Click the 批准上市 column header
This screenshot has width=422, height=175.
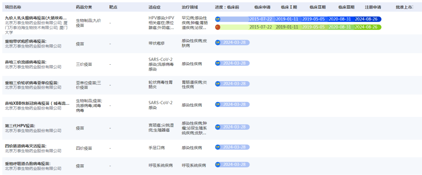404,7
